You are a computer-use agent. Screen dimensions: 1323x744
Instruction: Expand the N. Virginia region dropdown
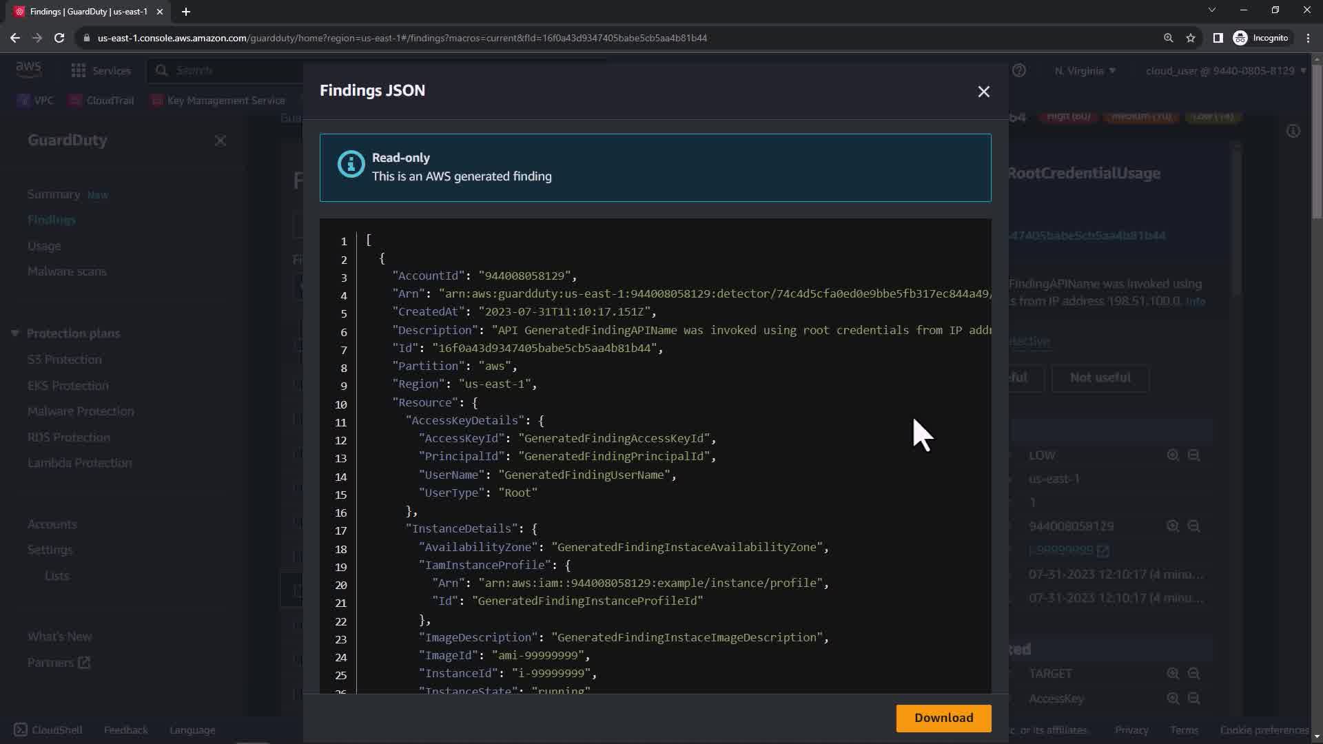click(x=1085, y=71)
